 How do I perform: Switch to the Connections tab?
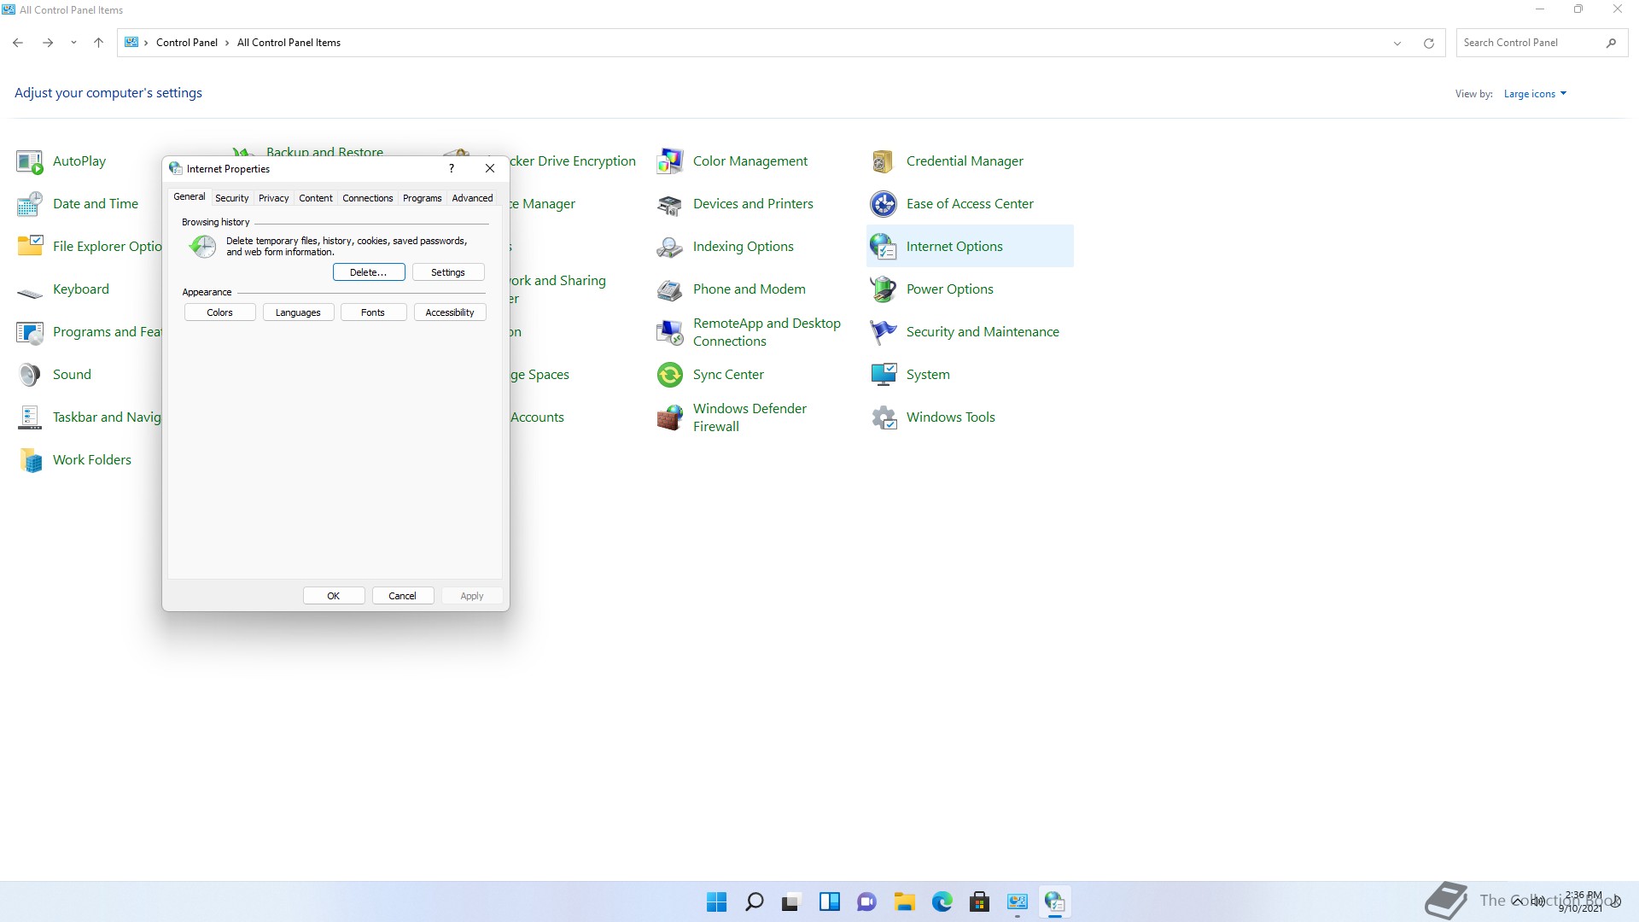tap(368, 198)
